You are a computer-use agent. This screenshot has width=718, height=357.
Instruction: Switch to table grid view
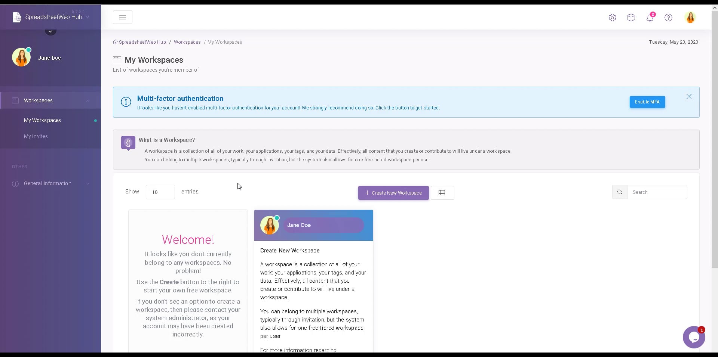442,193
